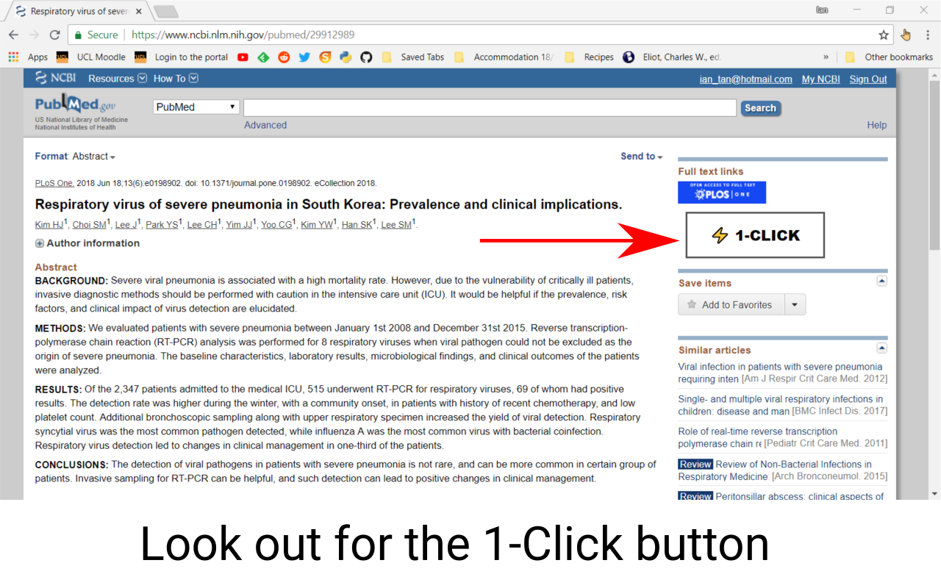Viewport: 941px width, 588px height.
Task: Click the PubMed search input field
Action: (490, 108)
